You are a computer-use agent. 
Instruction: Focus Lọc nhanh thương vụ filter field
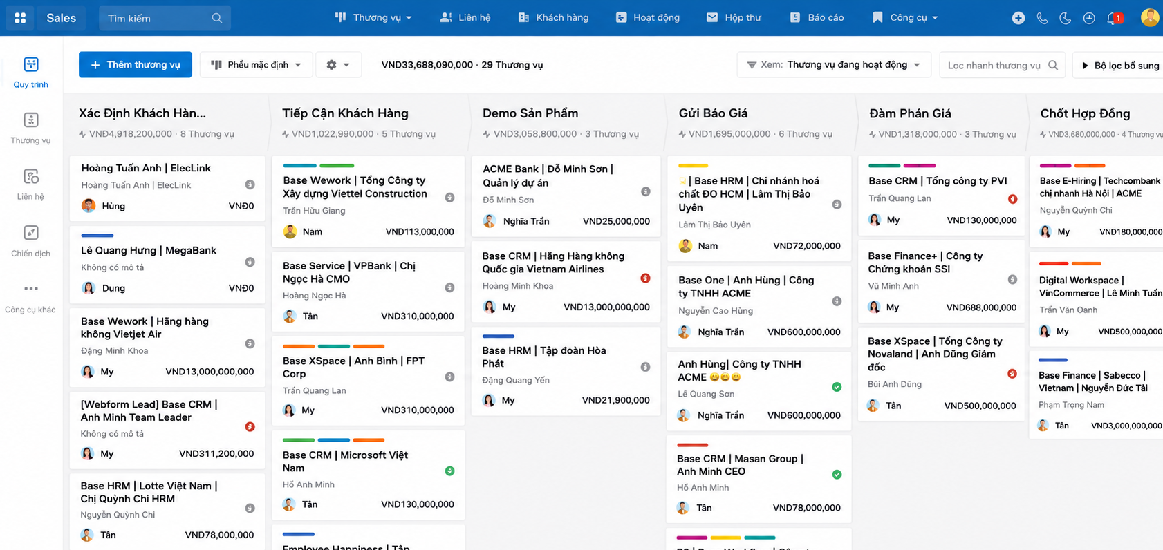1003,65
